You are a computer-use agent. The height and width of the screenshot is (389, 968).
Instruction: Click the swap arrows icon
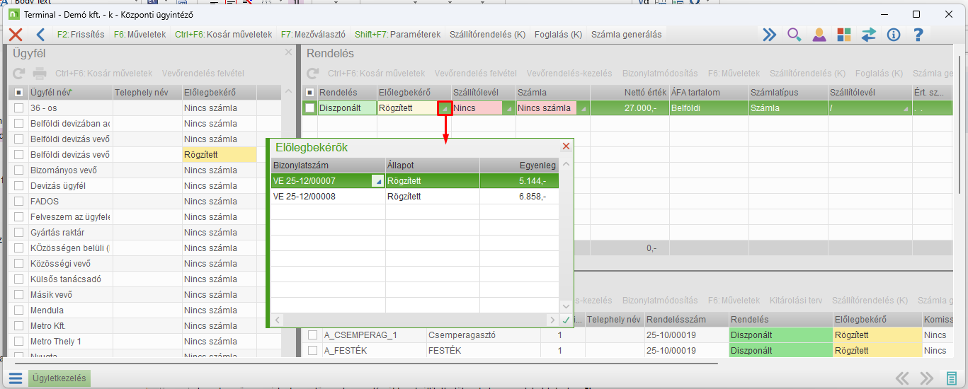click(868, 34)
